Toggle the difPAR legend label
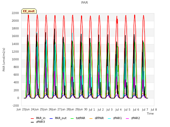Image resolution: width=170 pixels, height=127 pixels. point(99,118)
